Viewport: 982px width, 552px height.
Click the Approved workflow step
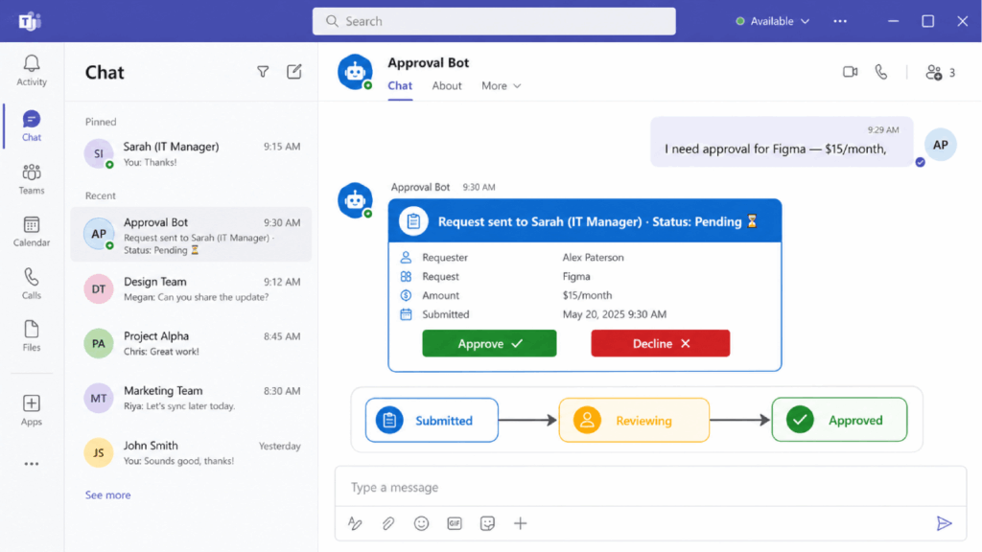pyautogui.click(x=839, y=420)
